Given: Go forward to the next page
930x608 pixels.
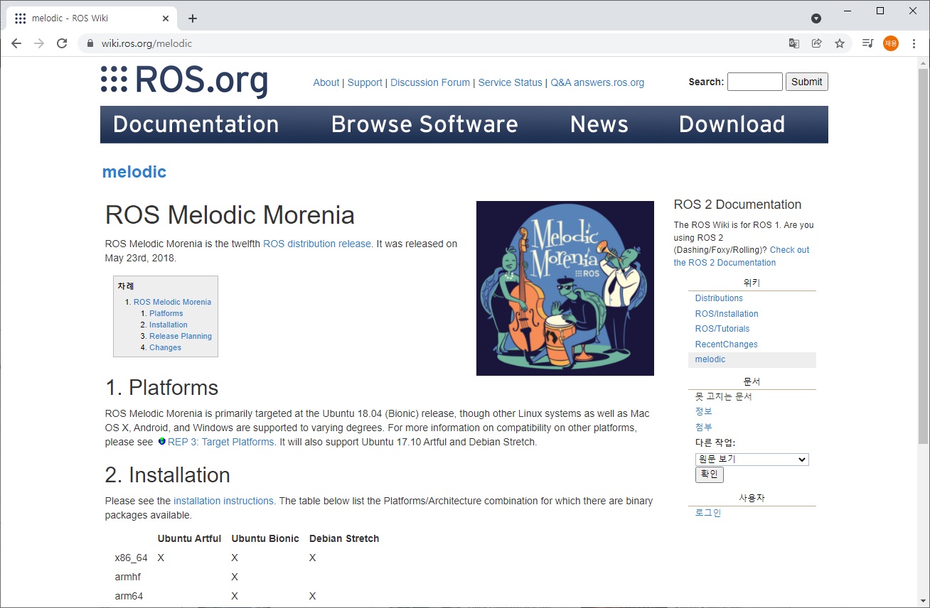Looking at the screenshot, I should pos(39,43).
